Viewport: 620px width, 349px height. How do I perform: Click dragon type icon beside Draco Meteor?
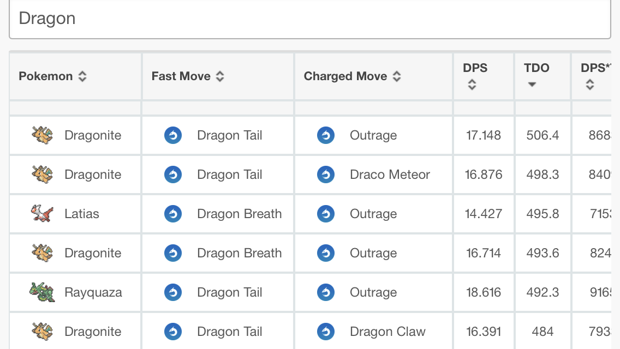click(326, 174)
